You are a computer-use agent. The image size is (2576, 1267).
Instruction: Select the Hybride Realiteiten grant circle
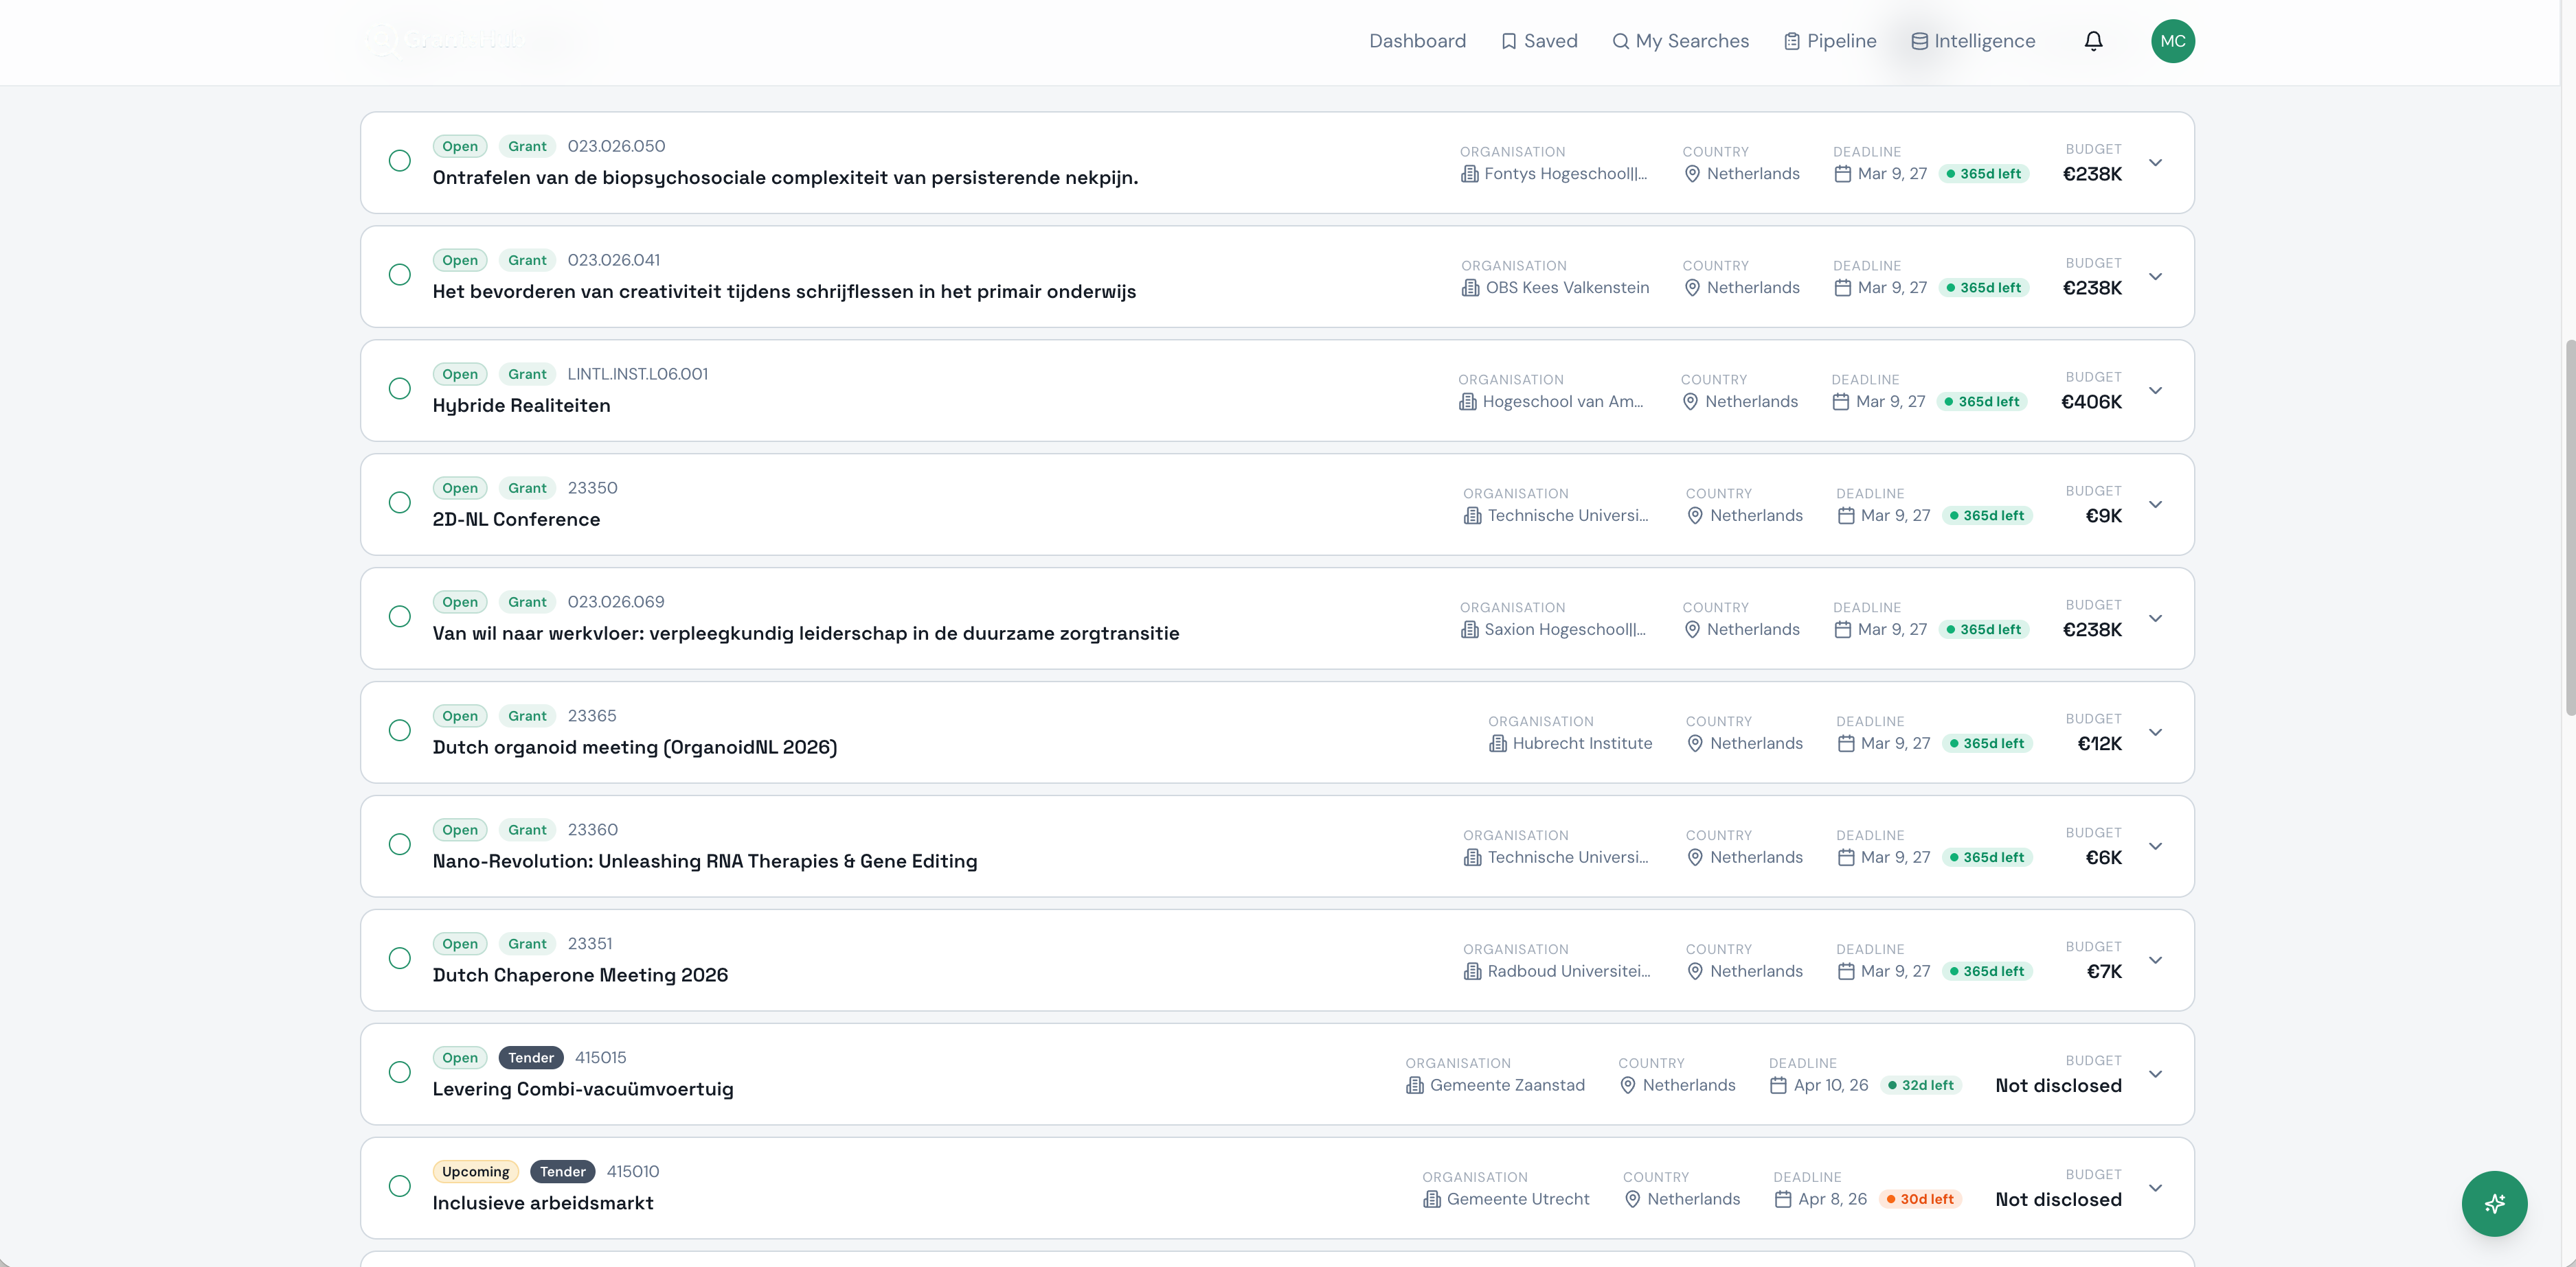[x=400, y=388]
